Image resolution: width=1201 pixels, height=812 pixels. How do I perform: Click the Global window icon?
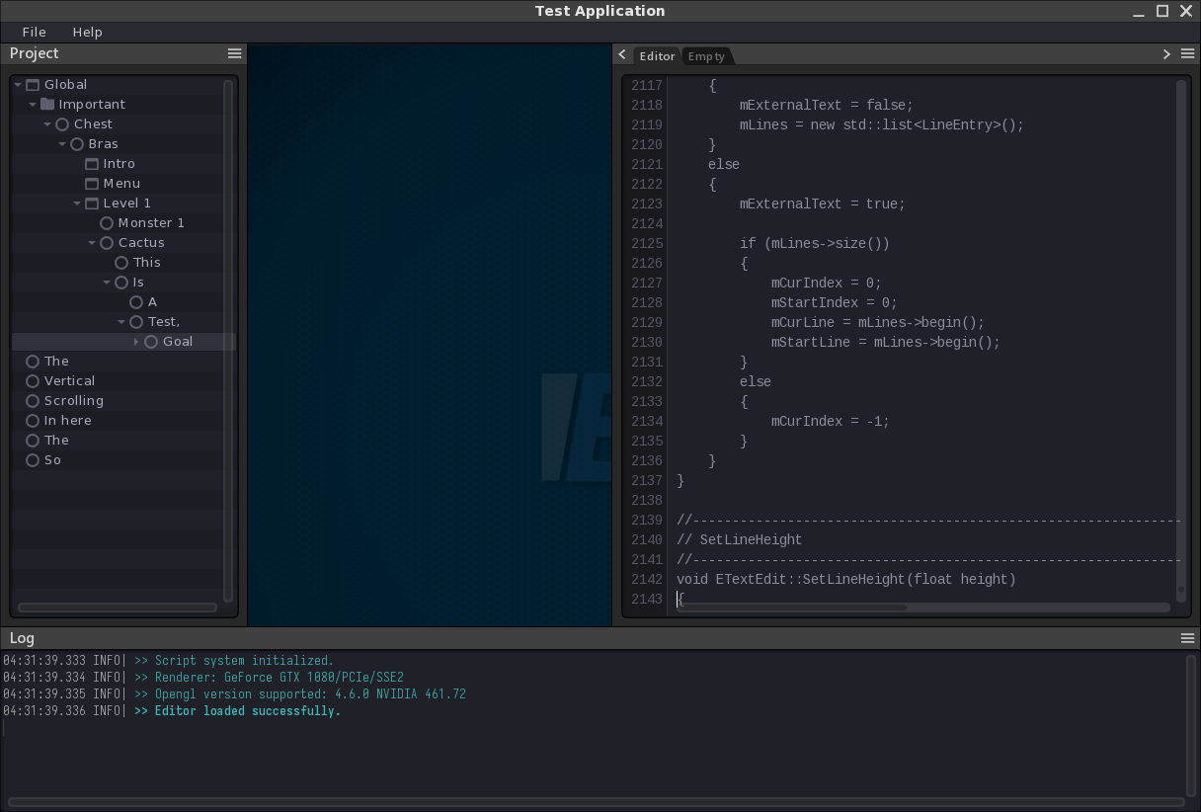pyautogui.click(x=33, y=85)
